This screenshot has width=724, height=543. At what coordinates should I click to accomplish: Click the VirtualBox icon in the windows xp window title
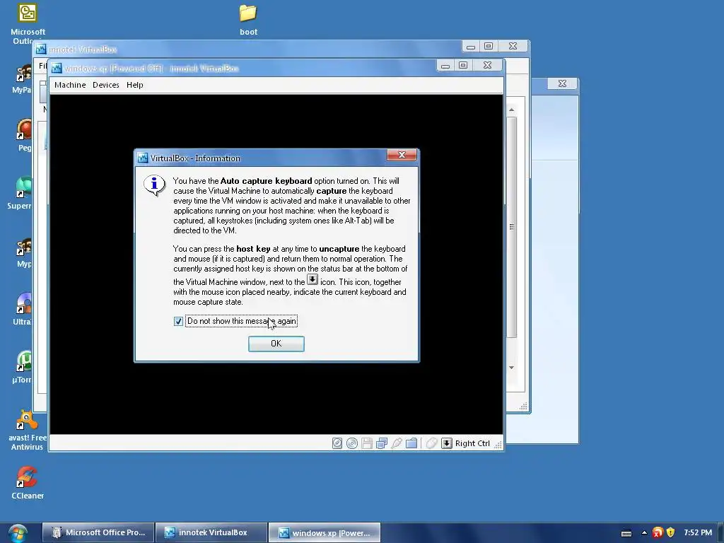point(57,69)
